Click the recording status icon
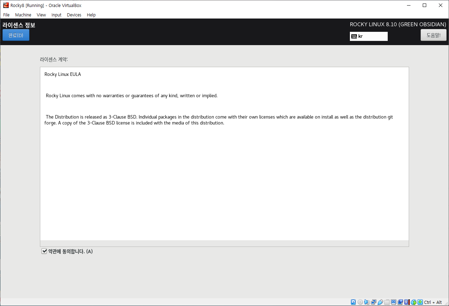 pos(400,302)
